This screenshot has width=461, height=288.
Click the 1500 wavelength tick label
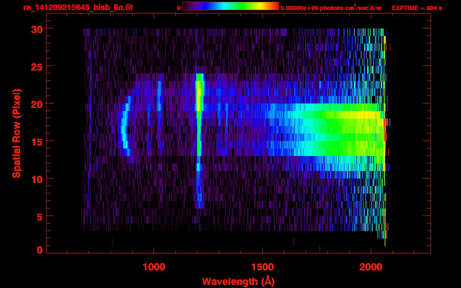coord(262,267)
